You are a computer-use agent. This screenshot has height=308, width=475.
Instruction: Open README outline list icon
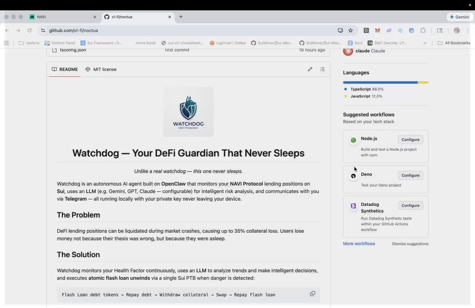point(322,69)
